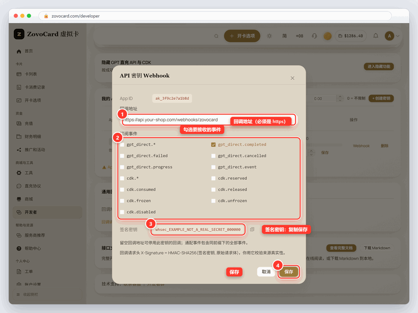Check the cdk.unfrozen checkbox
Image resolution: width=418 pixels, height=313 pixels.
tap(213, 201)
